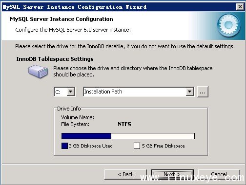This screenshot has width=246, height=185.
Task: Cancel the configuration wizard
Action: [219, 174]
